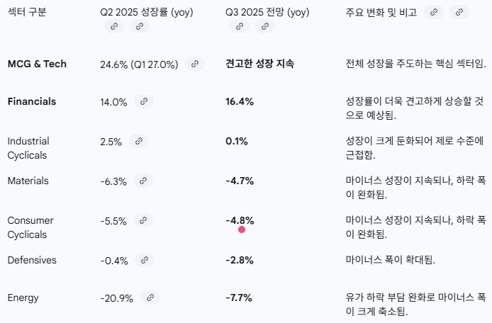Viewport: 492px width, 323px height.
Task: Open the source link next to Financials 14.0%
Action: [144, 102]
